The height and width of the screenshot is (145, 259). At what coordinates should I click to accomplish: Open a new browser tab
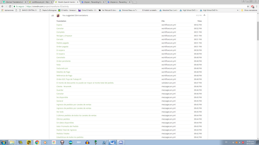(x=135, y=2)
